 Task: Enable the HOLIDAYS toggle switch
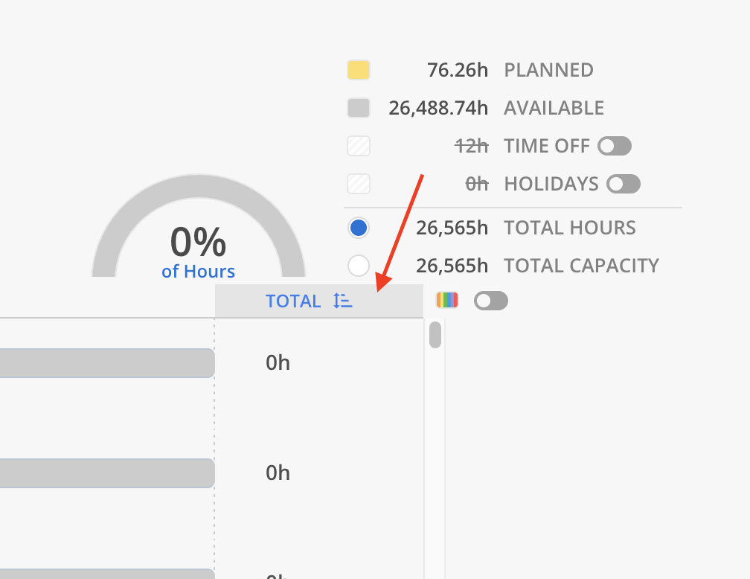[624, 184]
